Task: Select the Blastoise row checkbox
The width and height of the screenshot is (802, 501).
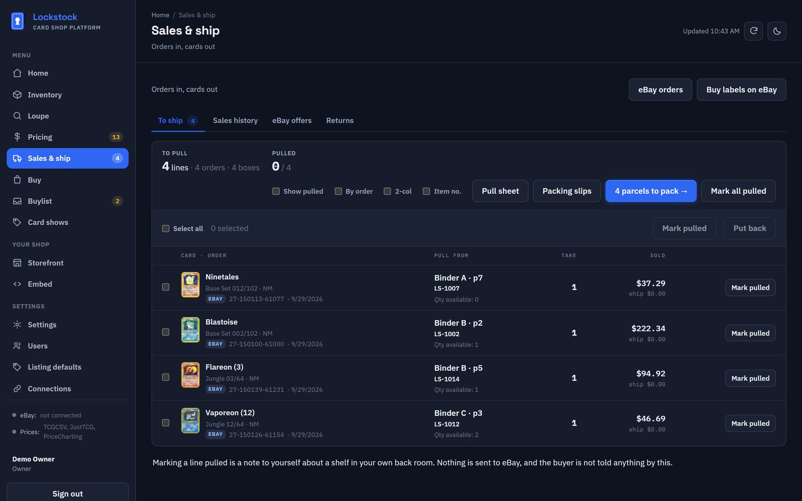Action: (165, 332)
